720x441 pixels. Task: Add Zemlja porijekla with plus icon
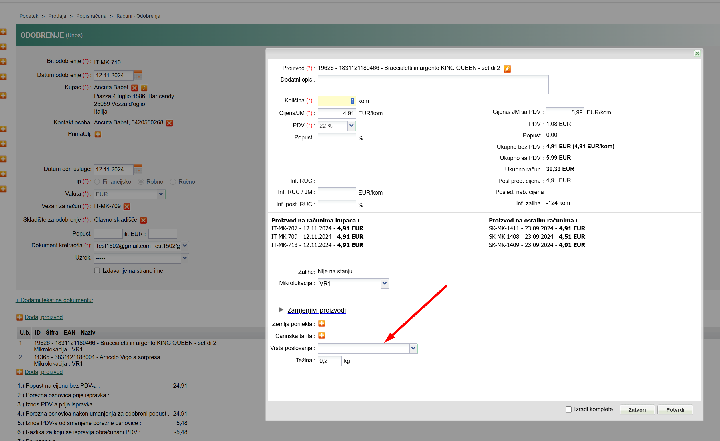click(x=321, y=323)
